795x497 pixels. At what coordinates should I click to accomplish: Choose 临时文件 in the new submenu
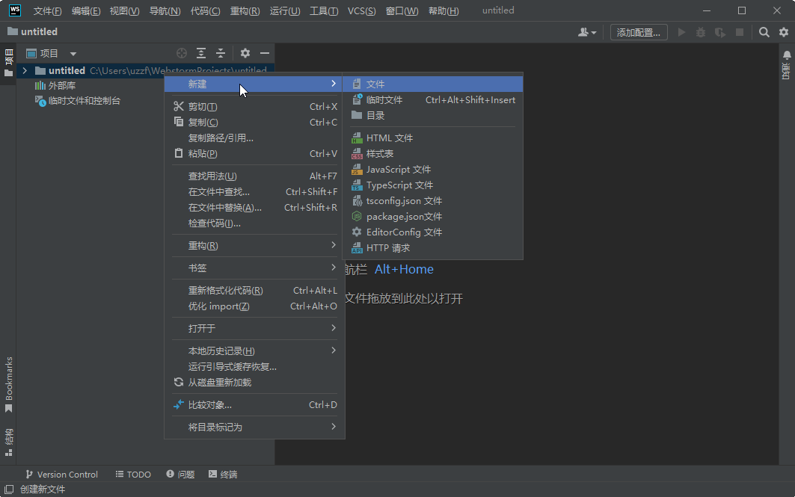click(x=432, y=100)
